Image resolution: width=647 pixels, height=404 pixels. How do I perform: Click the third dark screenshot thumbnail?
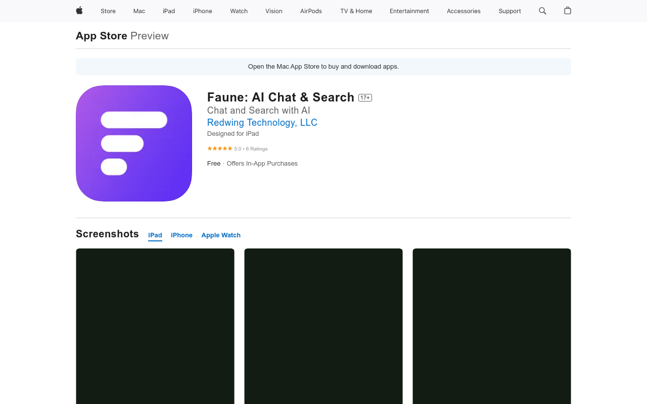click(492, 326)
